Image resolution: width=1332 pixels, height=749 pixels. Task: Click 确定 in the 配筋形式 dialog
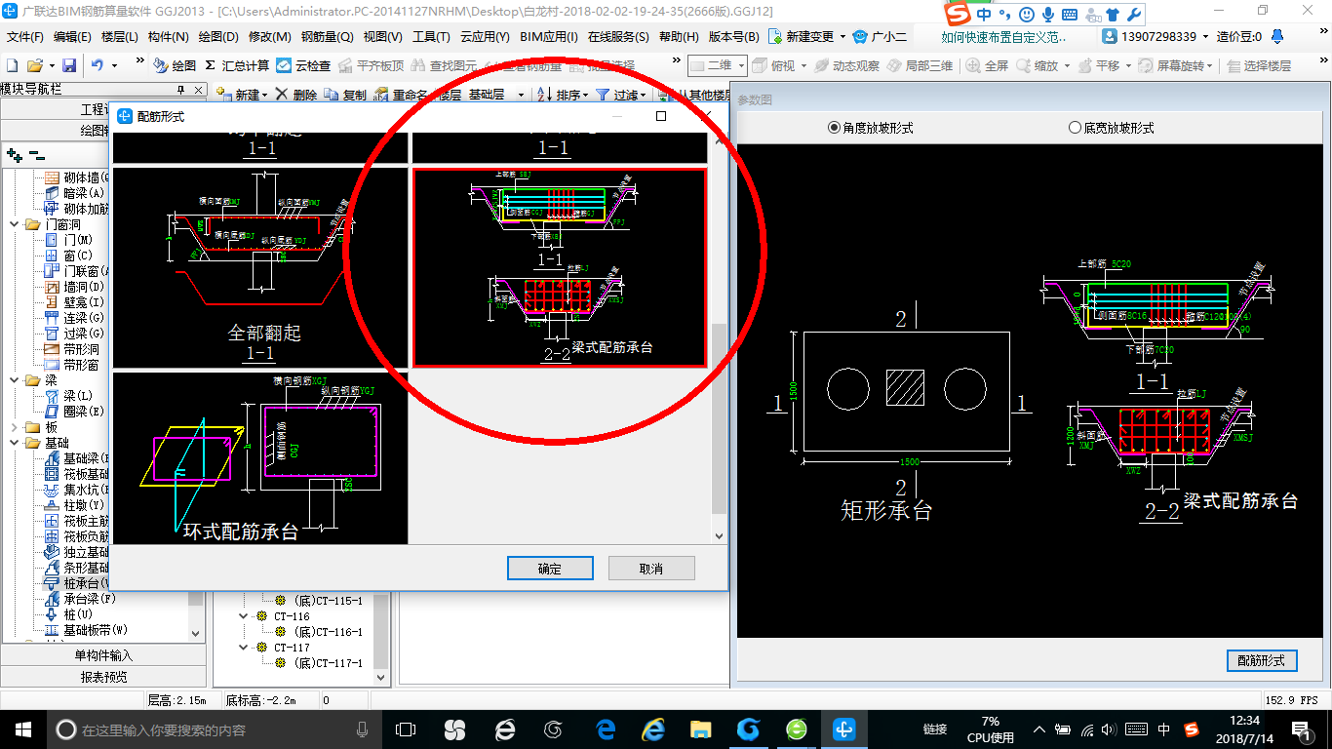coord(550,569)
